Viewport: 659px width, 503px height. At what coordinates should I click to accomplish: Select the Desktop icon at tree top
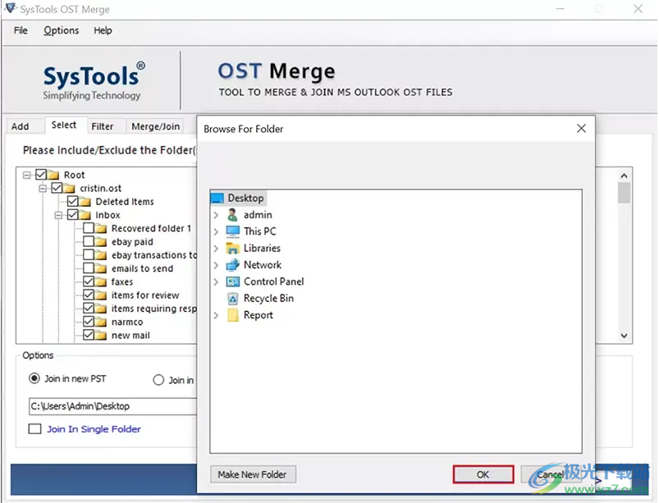217,198
